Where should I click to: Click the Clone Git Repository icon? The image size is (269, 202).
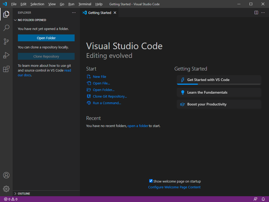pyautogui.click(x=89, y=96)
